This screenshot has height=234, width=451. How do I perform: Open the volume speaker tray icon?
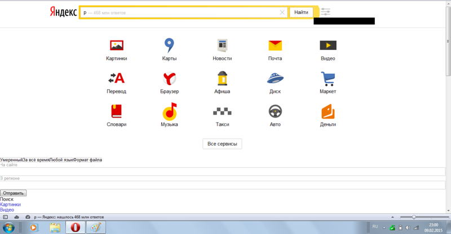[408, 228]
